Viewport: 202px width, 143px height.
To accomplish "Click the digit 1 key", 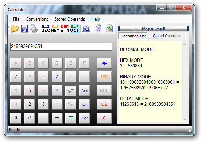I will pyautogui.click(x=16, y=104).
